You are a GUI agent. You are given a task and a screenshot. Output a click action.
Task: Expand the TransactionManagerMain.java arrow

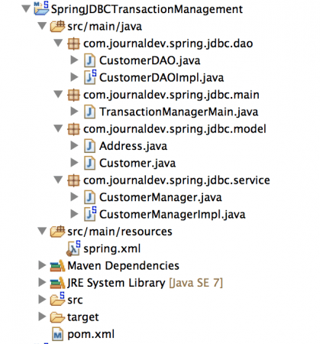point(74,112)
